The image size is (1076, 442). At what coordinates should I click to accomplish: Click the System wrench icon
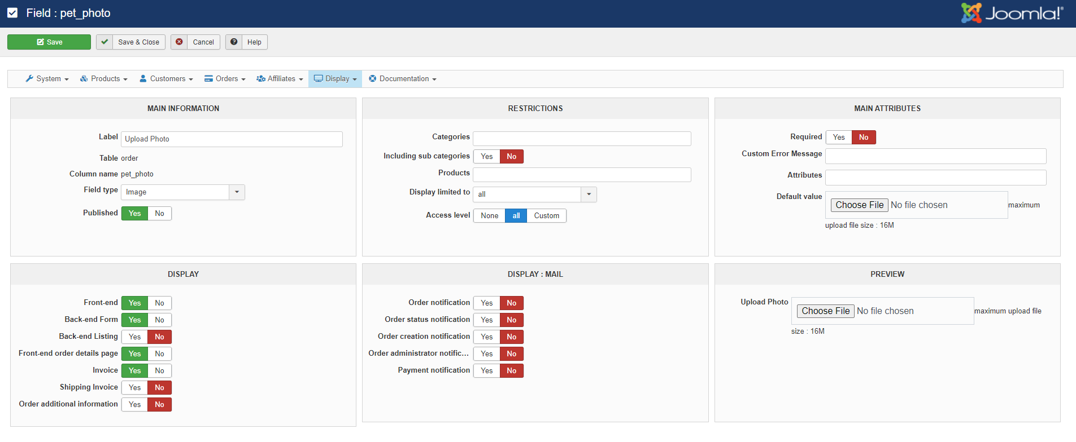click(x=29, y=79)
